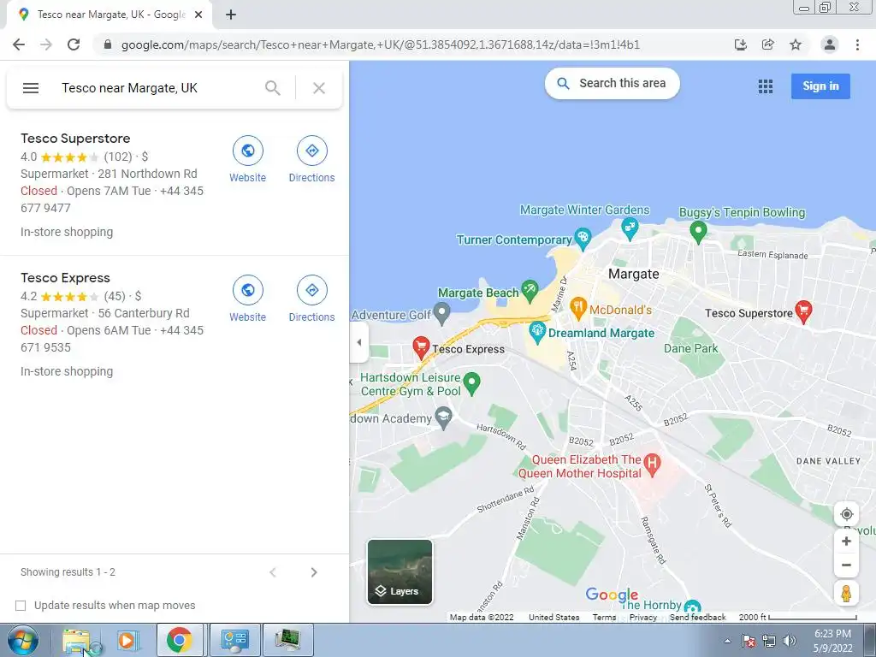Close the Tesco near Margate tab

[198, 15]
